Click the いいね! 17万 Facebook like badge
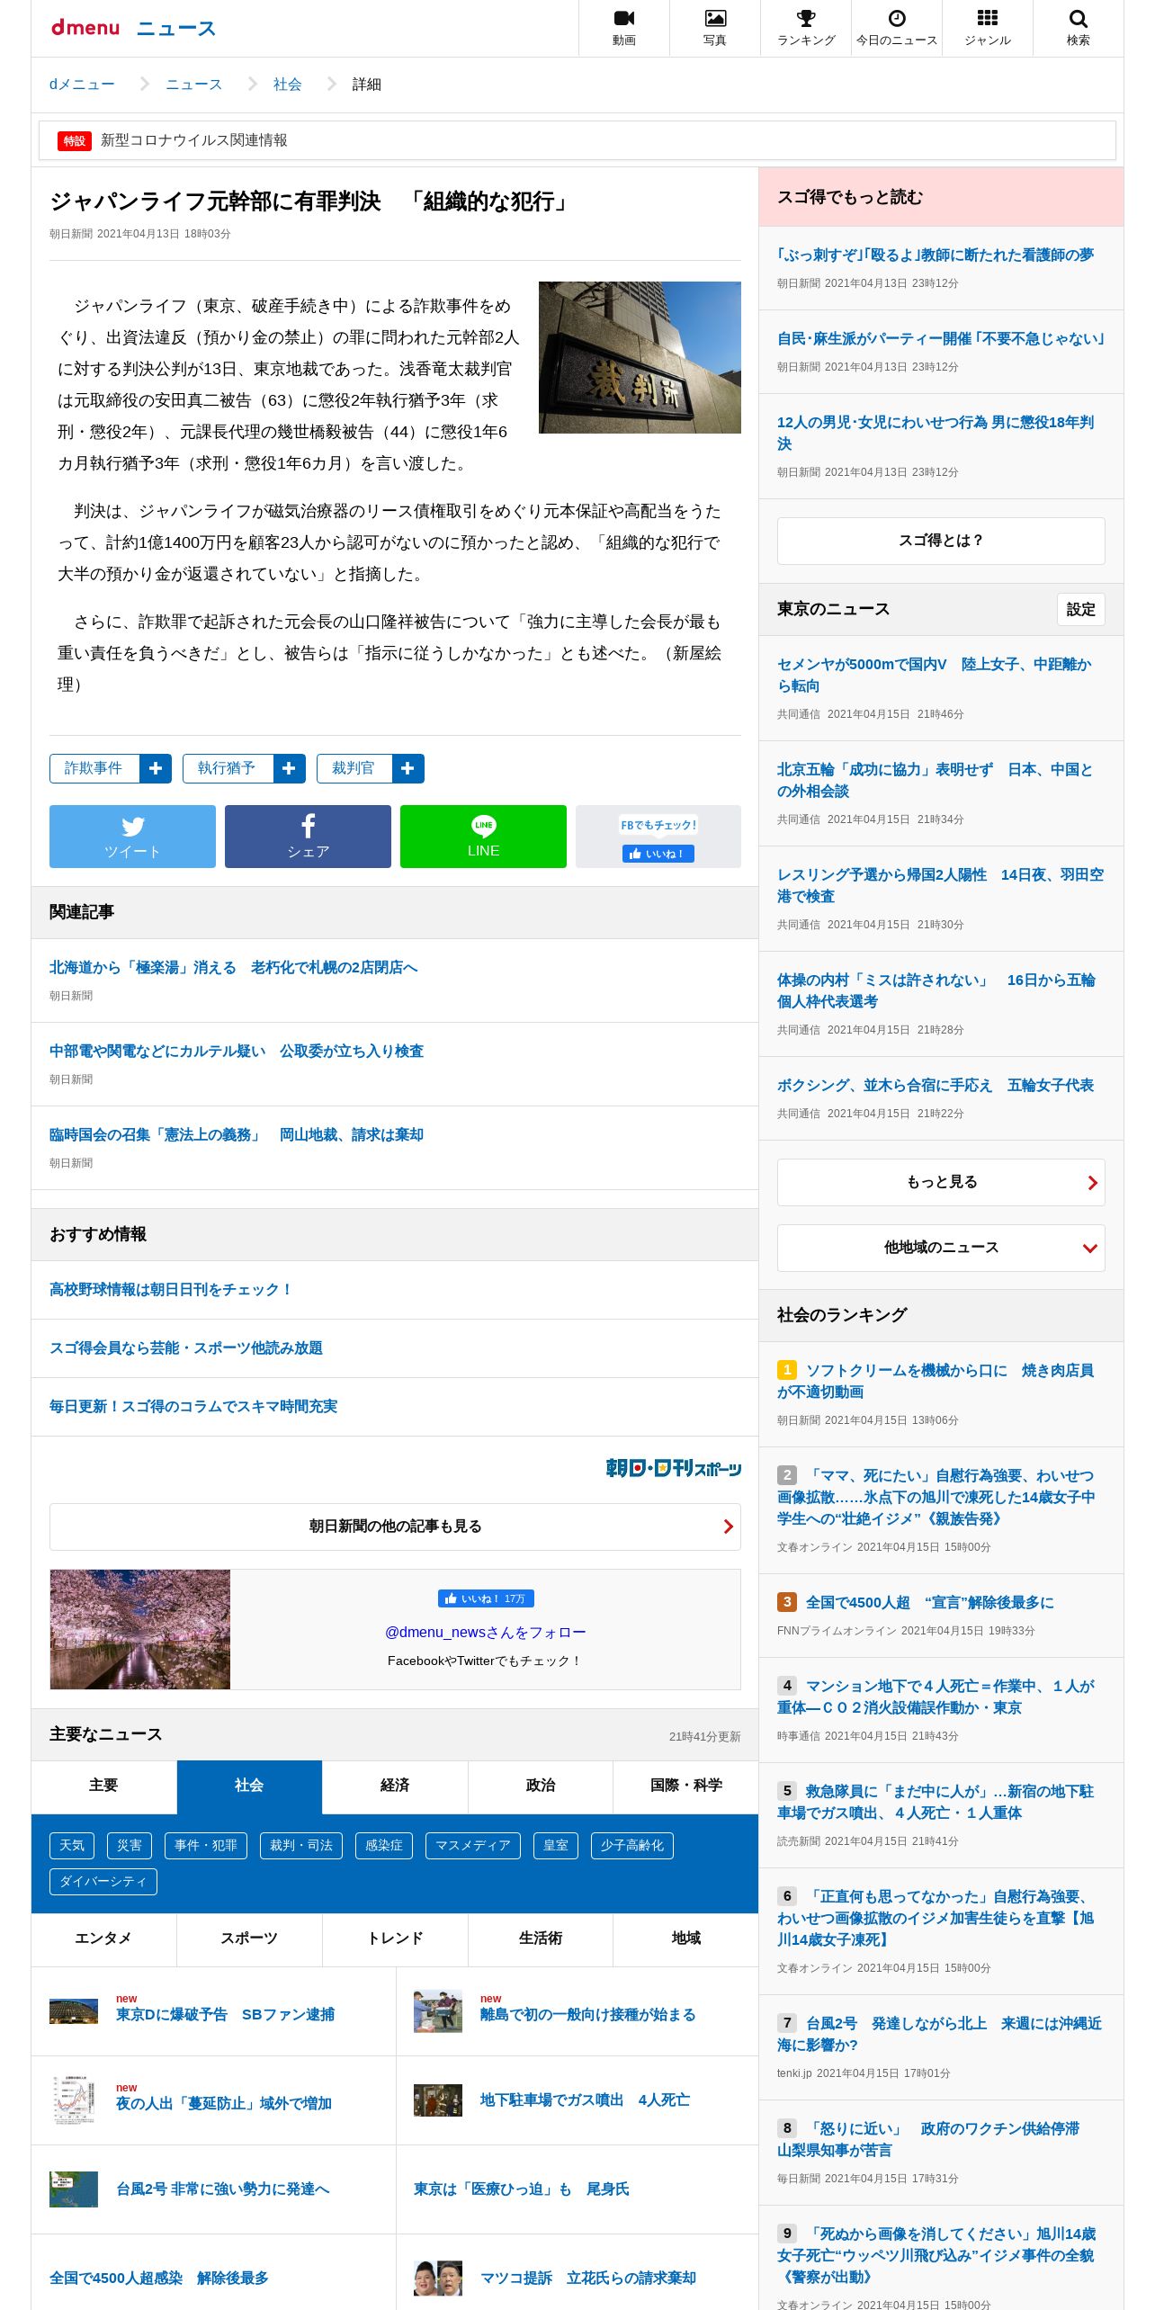 (486, 1598)
